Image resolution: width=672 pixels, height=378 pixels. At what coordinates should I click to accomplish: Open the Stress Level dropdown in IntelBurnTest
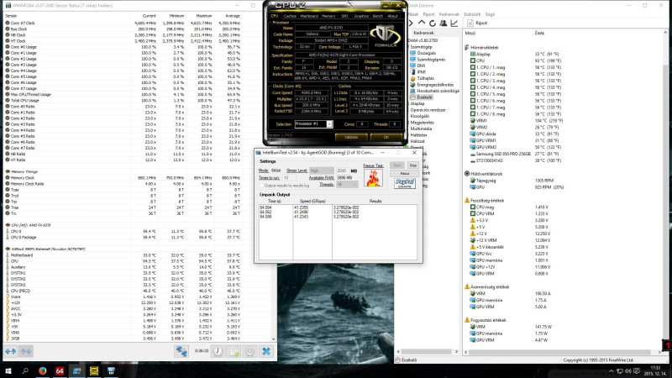coord(322,171)
